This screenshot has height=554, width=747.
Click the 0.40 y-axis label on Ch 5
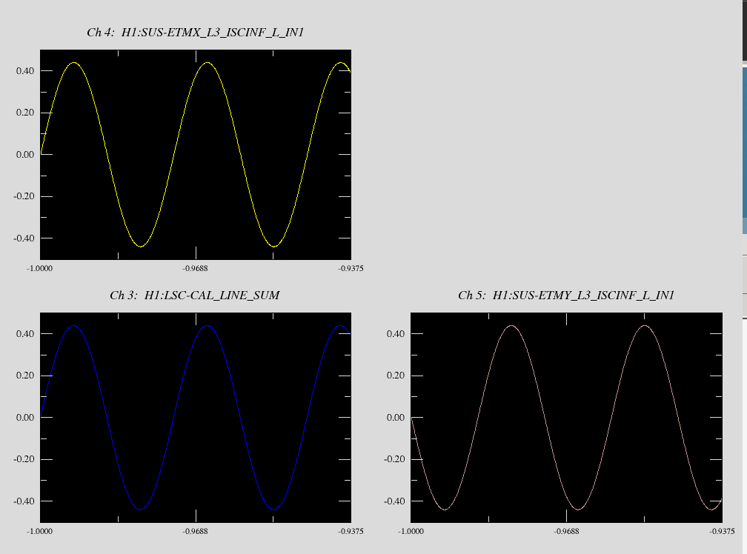(396, 333)
